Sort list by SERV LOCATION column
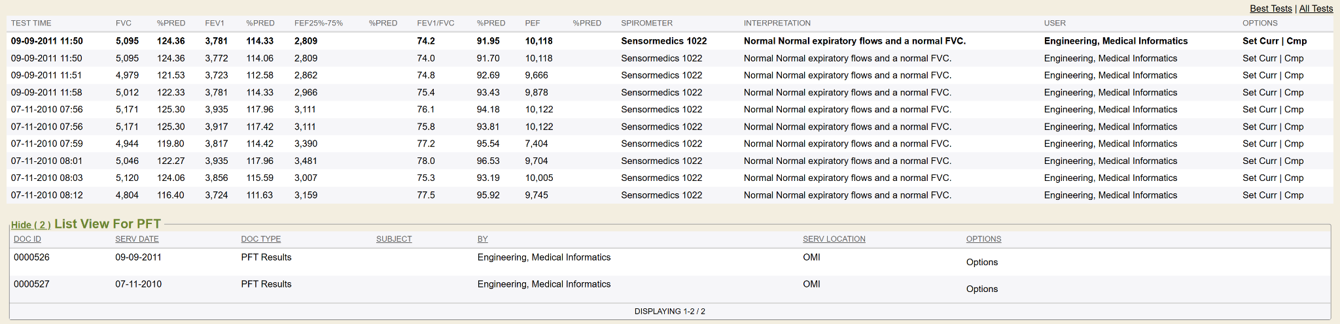This screenshot has height=324, width=1340. coord(834,239)
